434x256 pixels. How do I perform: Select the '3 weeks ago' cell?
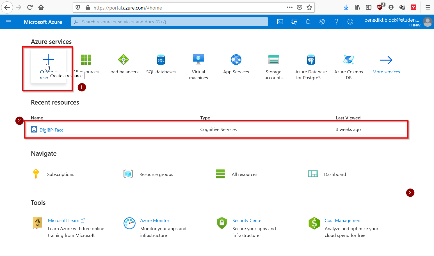click(348, 130)
